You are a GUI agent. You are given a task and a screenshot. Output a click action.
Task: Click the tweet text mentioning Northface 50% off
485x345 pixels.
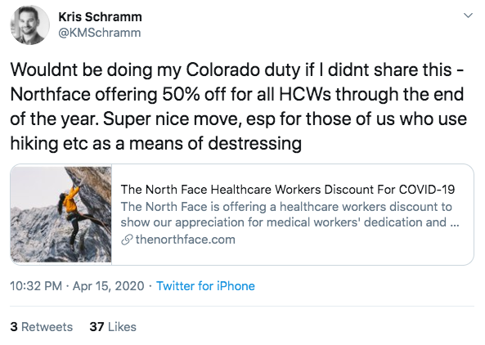(x=237, y=94)
